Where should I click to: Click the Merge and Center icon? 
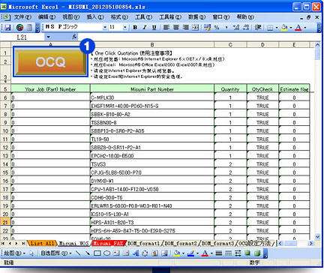[x=195, y=27]
